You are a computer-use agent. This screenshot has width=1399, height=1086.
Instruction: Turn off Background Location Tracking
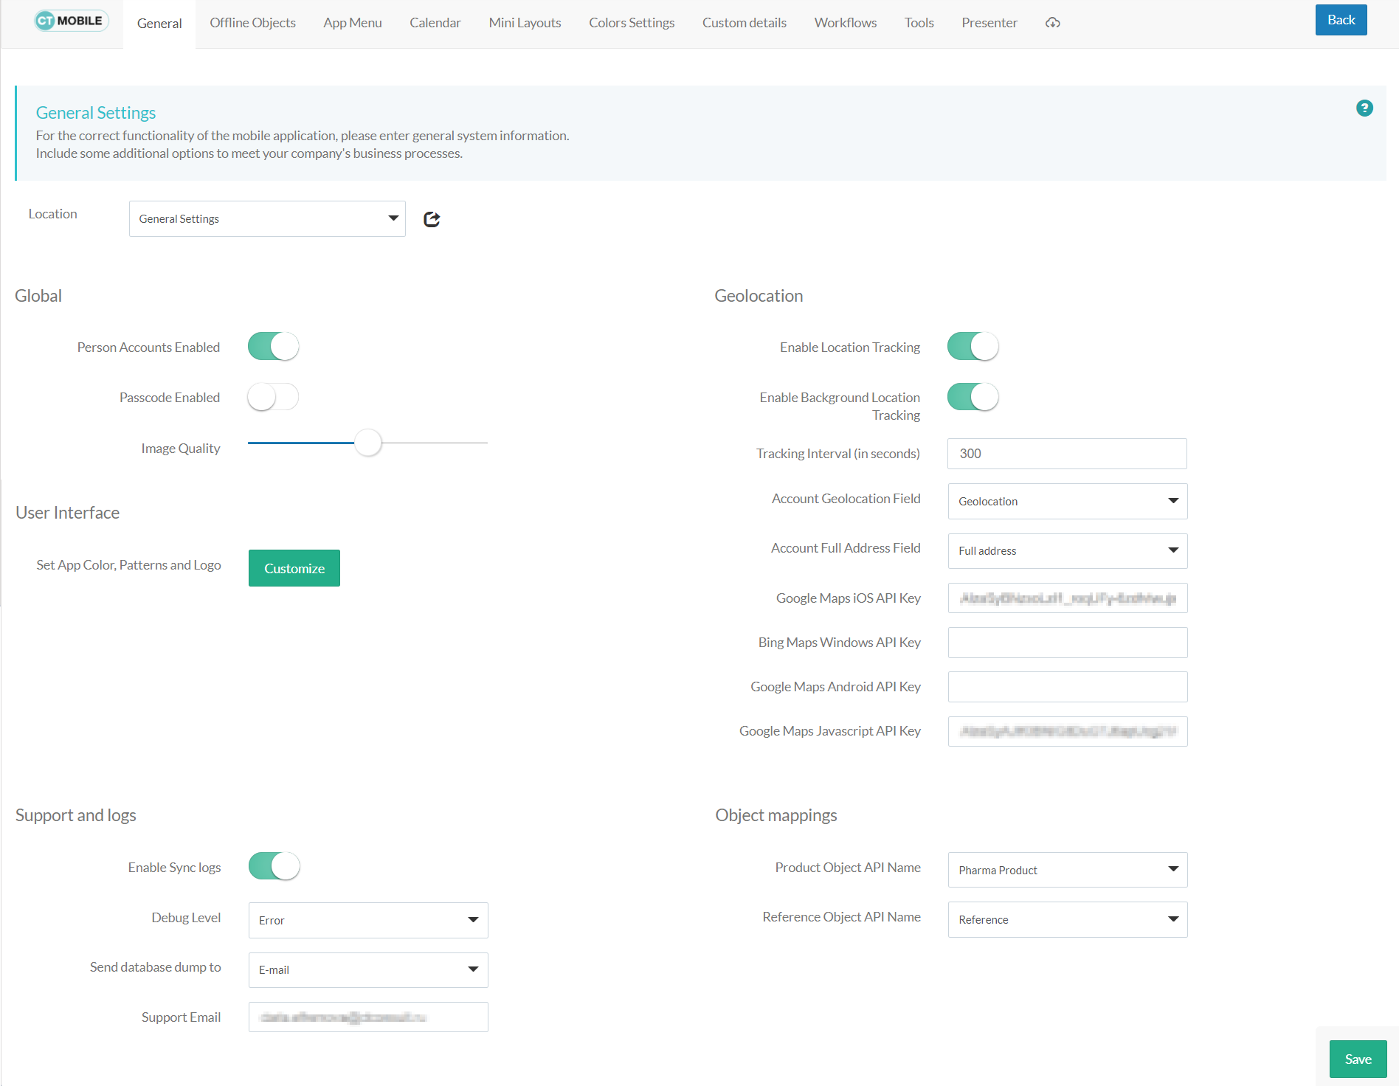[973, 397]
